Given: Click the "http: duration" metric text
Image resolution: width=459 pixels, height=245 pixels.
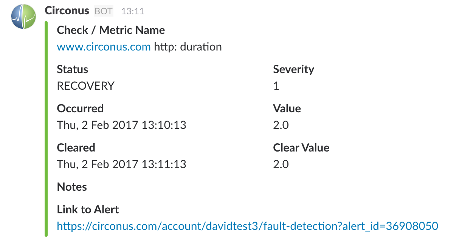Looking at the screenshot, I should pos(188,47).
